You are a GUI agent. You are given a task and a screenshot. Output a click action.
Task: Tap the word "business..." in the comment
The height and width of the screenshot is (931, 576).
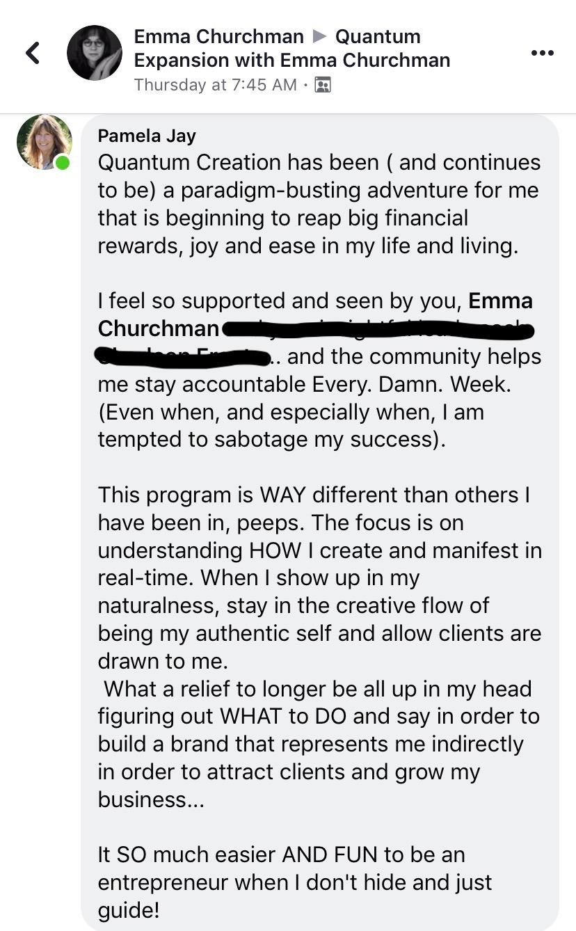click(x=151, y=799)
